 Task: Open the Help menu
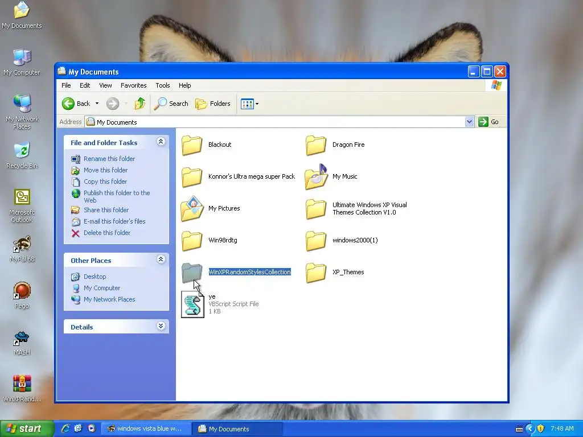184,85
